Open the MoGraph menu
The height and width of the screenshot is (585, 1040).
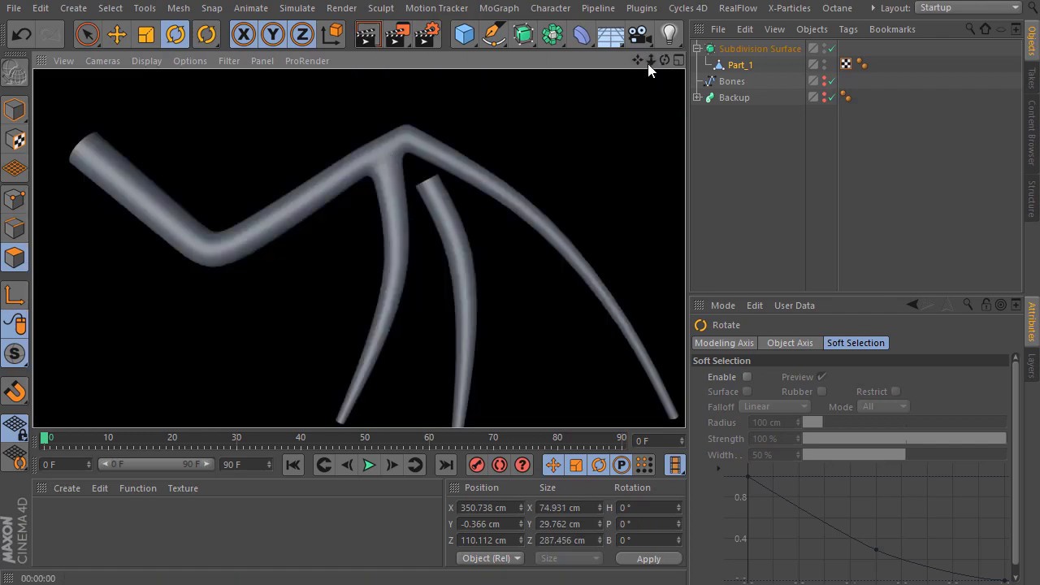(x=499, y=8)
